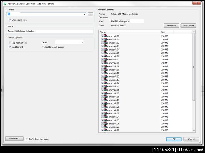Select file name a-amccs6.r23
The image size is (205, 153).
[113, 113]
